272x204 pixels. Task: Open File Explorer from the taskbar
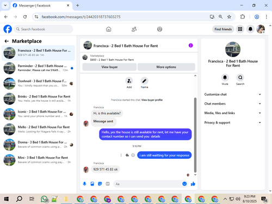66,199
